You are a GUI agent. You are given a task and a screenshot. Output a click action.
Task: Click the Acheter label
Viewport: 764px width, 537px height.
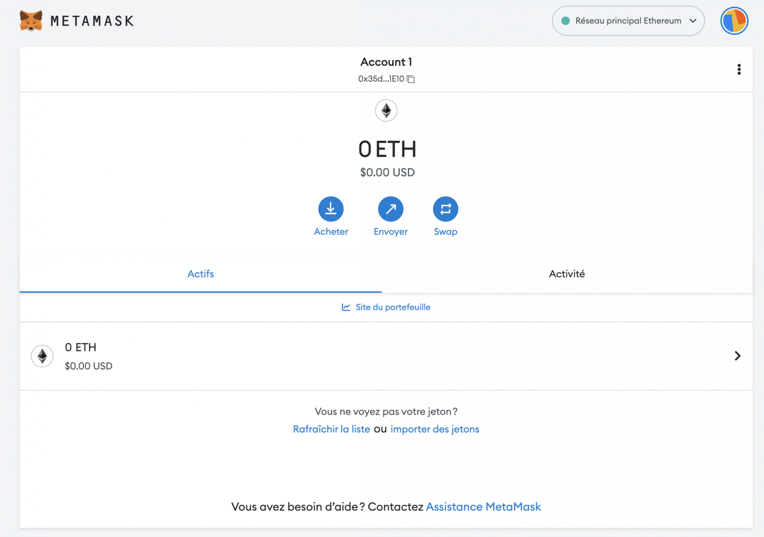331,232
